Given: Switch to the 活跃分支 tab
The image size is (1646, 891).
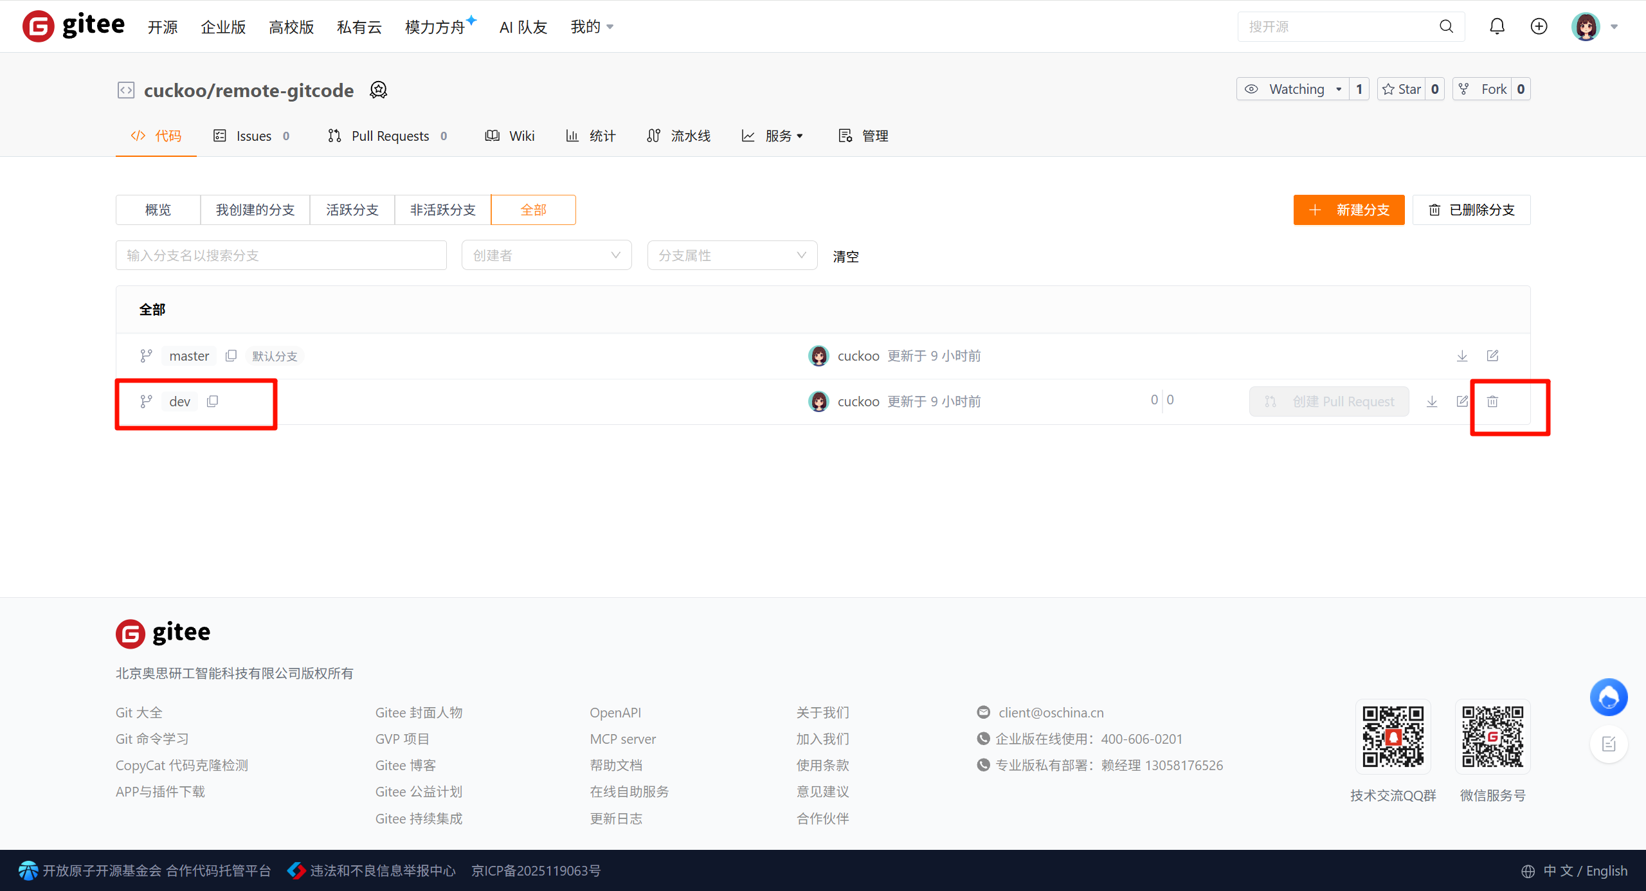Looking at the screenshot, I should [352, 210].
